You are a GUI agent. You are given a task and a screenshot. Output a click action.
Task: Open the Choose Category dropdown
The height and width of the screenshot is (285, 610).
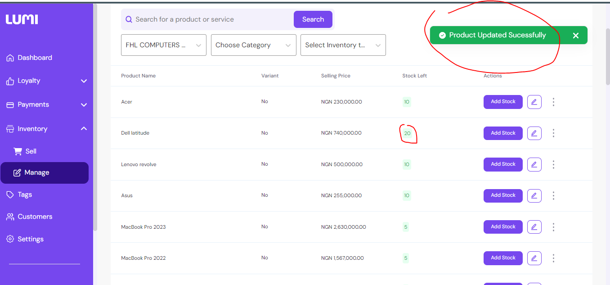pos(253,45)
